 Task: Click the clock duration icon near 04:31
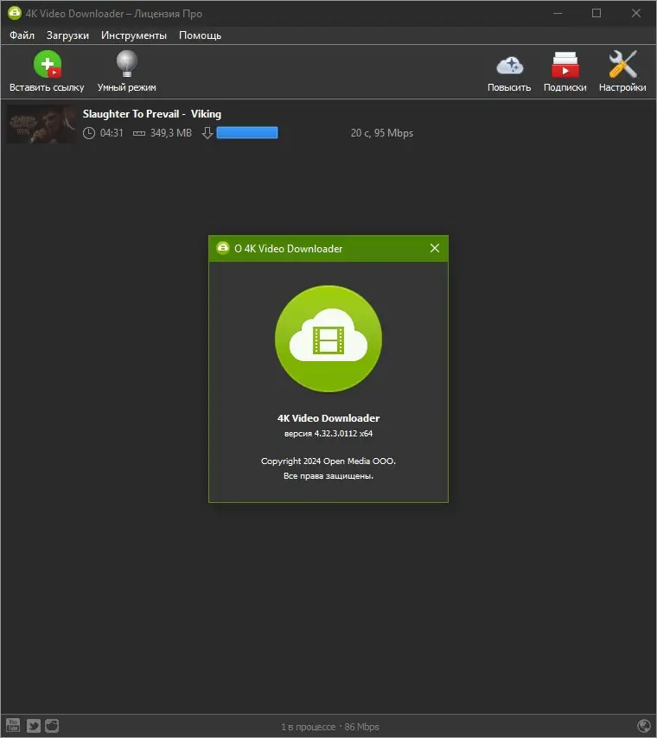[x=88, y=133]
